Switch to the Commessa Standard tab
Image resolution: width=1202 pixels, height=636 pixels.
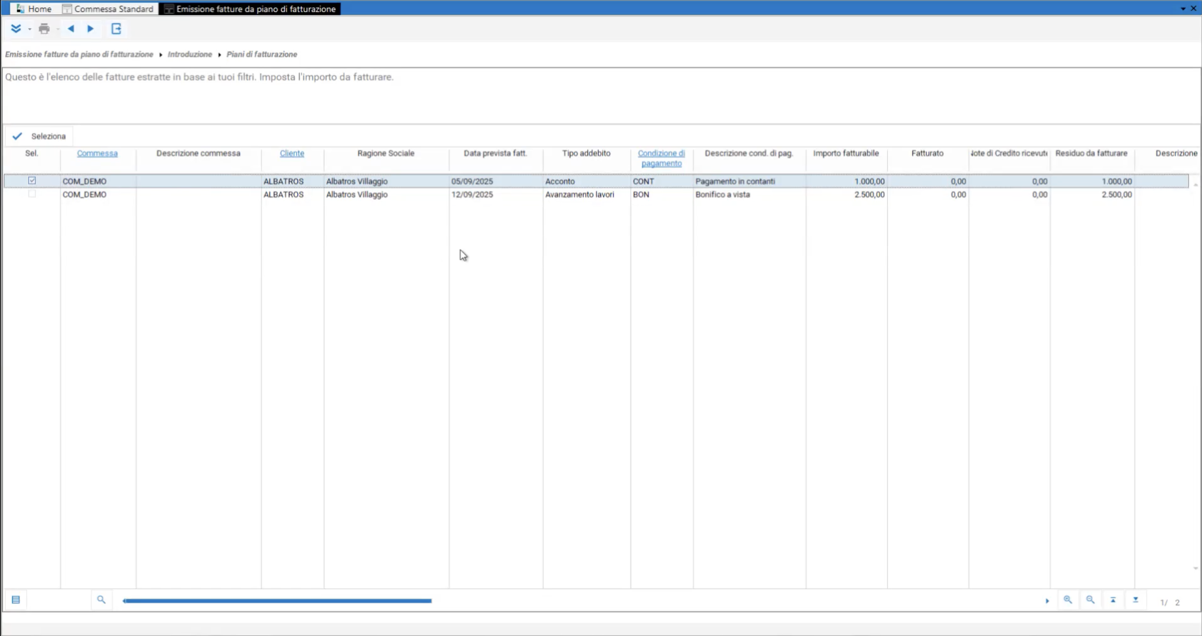coord(108,9)
